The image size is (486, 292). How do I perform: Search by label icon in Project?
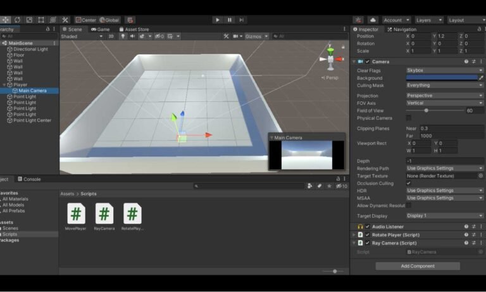tap(319, 186)
